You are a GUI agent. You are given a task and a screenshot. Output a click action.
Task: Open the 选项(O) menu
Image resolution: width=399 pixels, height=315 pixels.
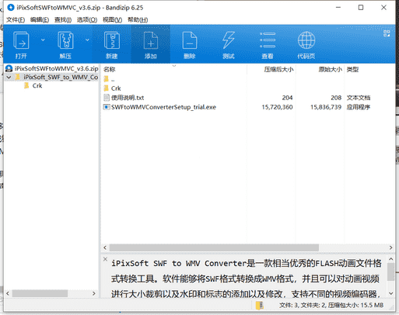(x=87, y=19)
